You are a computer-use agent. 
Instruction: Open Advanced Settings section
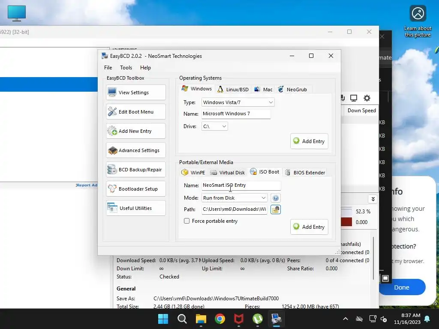[x=136, y=150]
